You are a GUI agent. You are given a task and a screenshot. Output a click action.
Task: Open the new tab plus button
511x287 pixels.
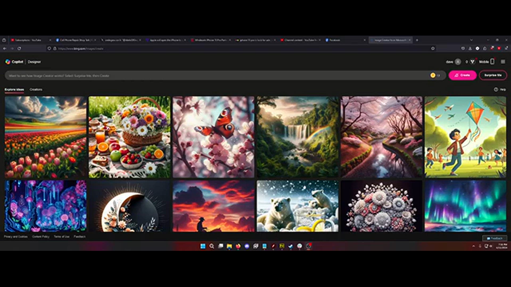[417, 40]
